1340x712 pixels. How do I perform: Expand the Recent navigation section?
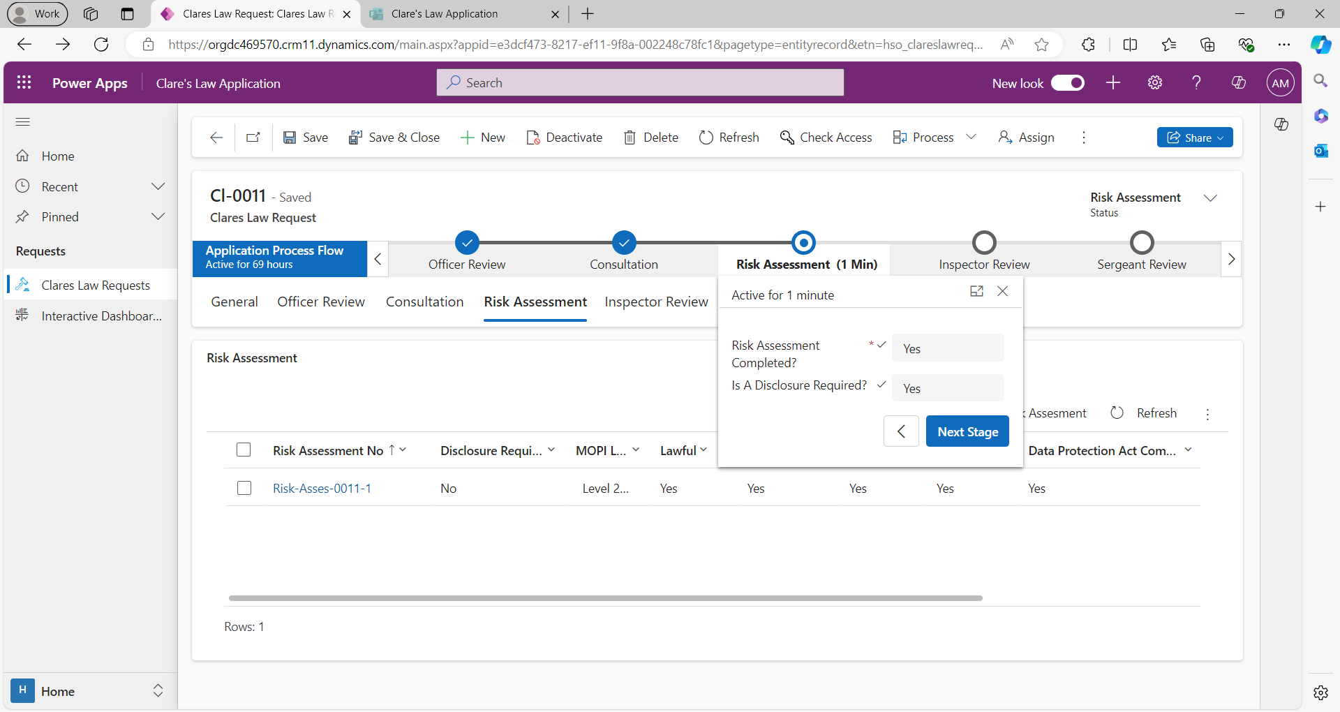[158, 186]
